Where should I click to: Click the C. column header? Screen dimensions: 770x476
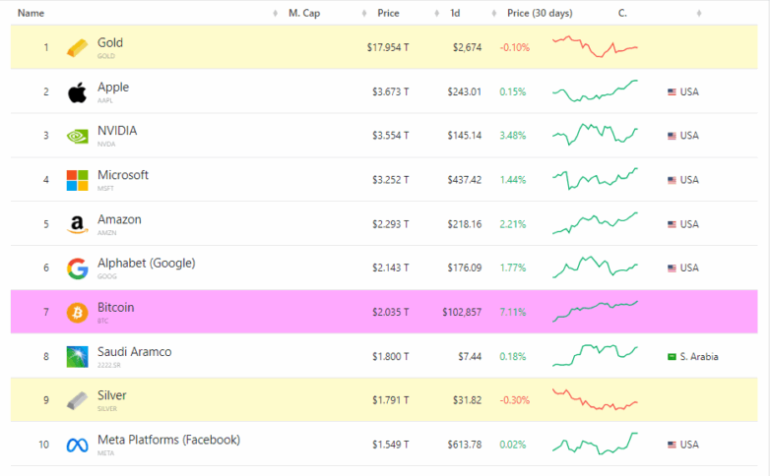[622, 13]
